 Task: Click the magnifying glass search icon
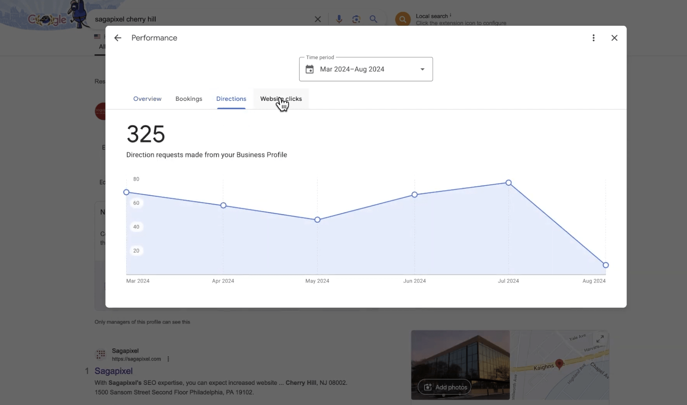pyautogui.click(x=373, y=19)
